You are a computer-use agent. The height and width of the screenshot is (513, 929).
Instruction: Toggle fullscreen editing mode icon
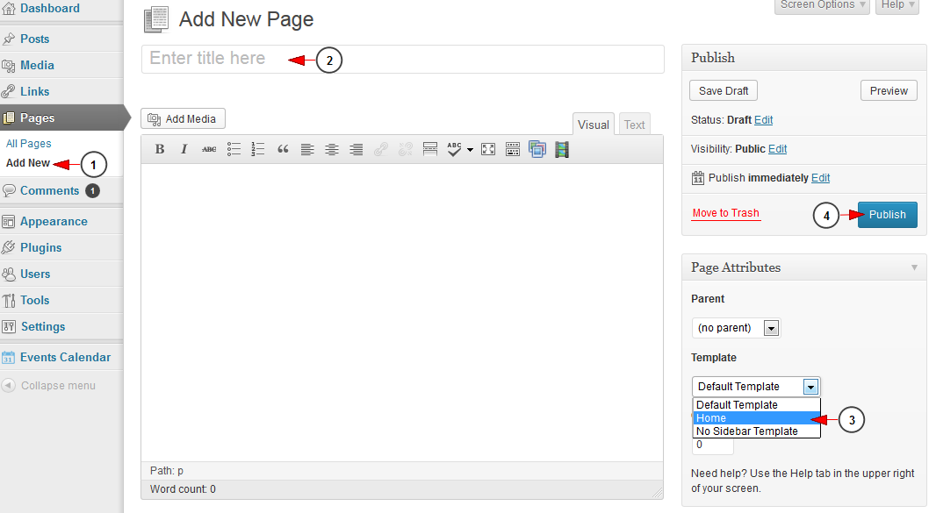point(488,150)
